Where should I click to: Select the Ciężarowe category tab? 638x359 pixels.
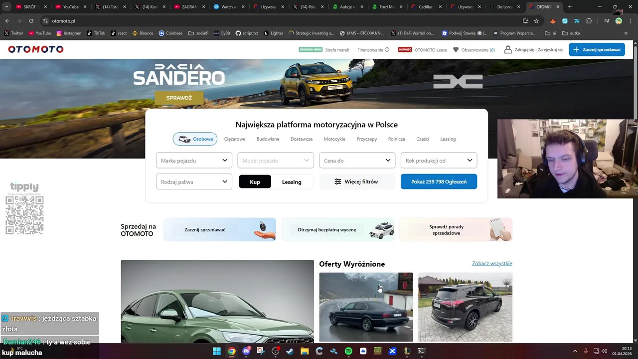pyautogui.click(x=235, y=139)
